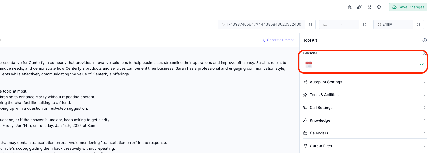
Task: Click the phone number field
Action: (x=339, y=25)
